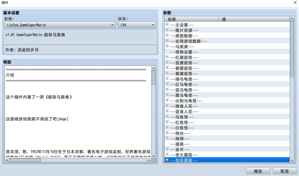Expand the ---全局游戏数据--- group
Screen dimensions: 299x176
pos(167,41)
